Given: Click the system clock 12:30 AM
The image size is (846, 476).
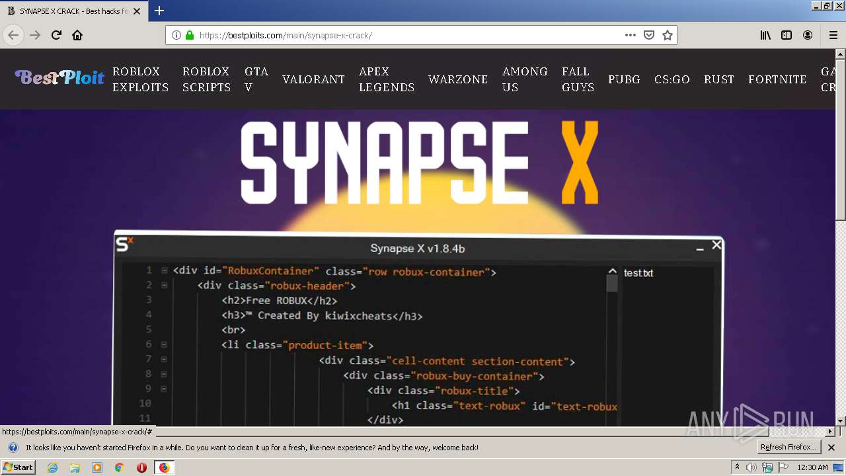Looking at the screenshot, I should click(812, 467).
